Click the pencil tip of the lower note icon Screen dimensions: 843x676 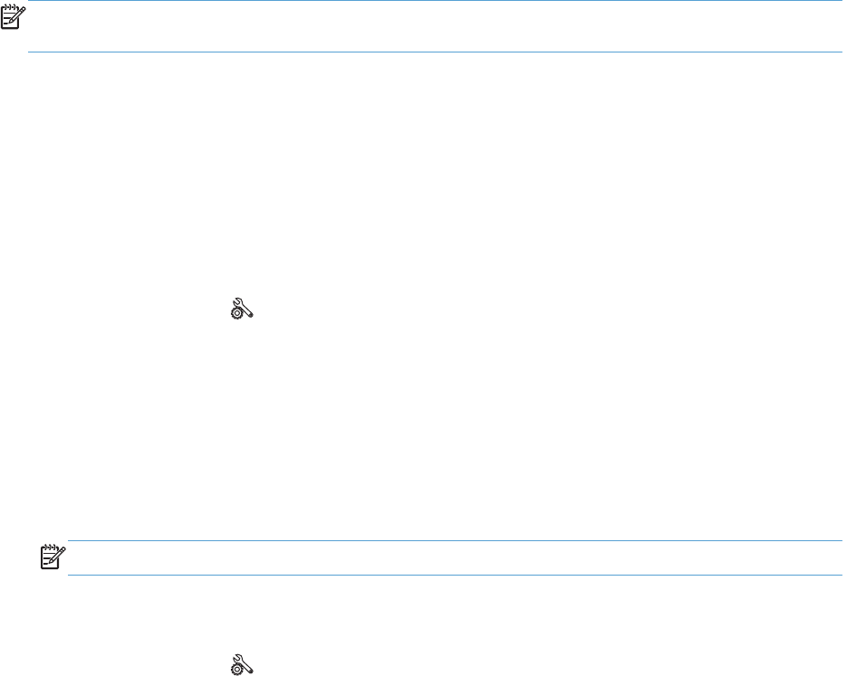click(x=52, y=562)
